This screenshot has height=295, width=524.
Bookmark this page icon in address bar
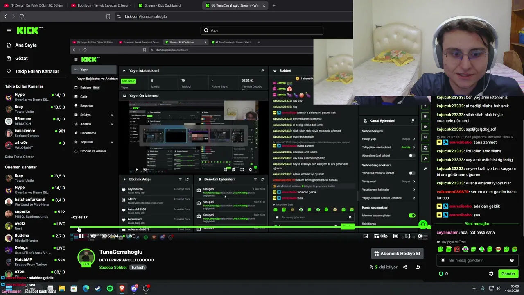(x=108, y=16)
